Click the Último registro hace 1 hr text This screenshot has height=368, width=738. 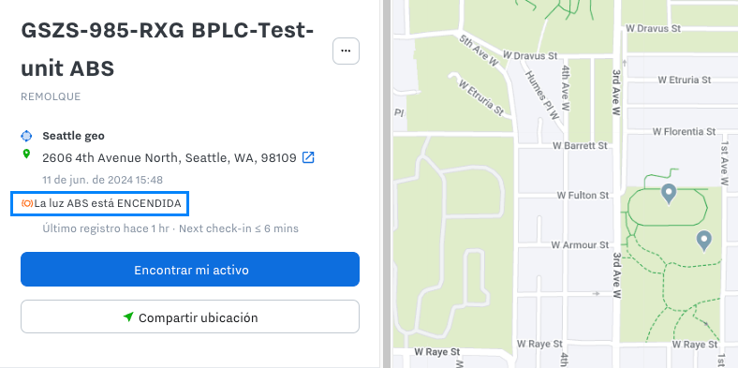(106, 228)
